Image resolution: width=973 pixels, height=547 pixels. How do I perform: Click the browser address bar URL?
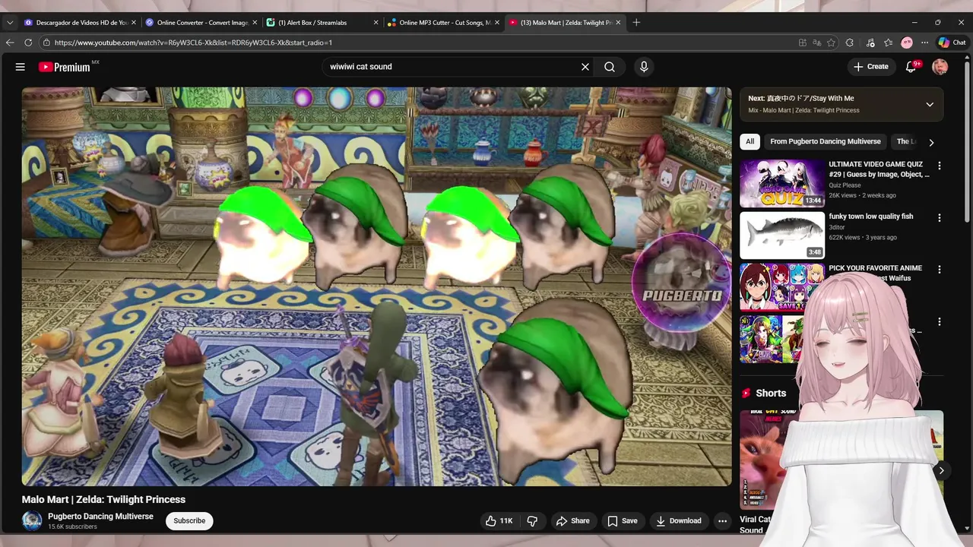193,43
